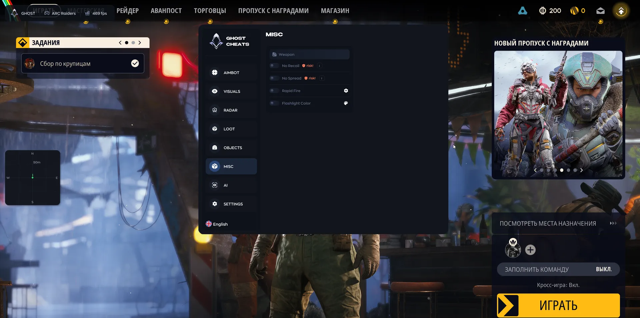Open SETTINGS gear in cheat menu
Screen dimensions: 640x318
point(231,204)
